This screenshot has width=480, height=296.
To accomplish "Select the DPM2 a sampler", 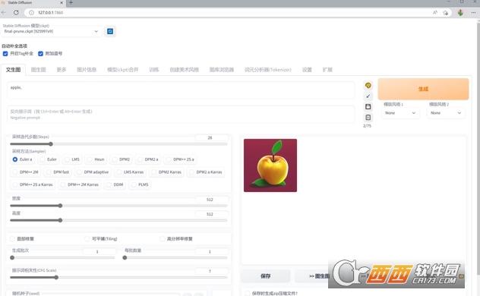I will point(141,159).
